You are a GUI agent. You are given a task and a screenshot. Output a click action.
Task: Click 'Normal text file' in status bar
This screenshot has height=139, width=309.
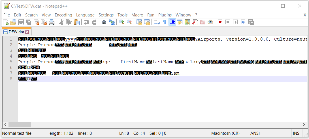(x=17, y=134)
